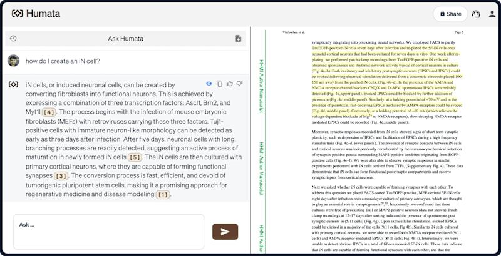The width and height of the screenshot is (501, 256).
Task: Open citation [4] in the answer
Action: point(49,112)
